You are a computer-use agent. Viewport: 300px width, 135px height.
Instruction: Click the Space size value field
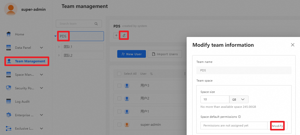pyautogui.click(x=215, y=99)
